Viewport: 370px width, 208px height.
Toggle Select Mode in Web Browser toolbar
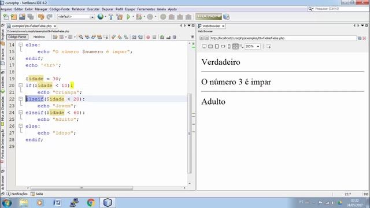click(x=268, y=46)
